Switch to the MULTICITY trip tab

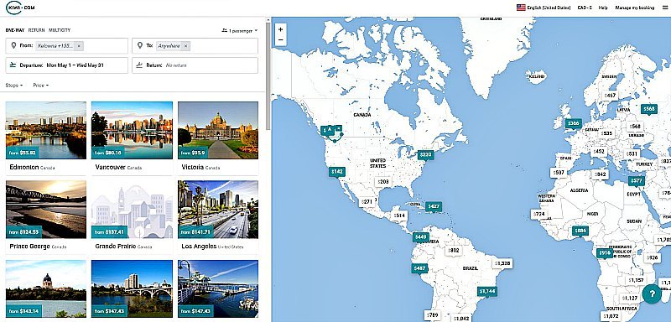pos(60,30)
